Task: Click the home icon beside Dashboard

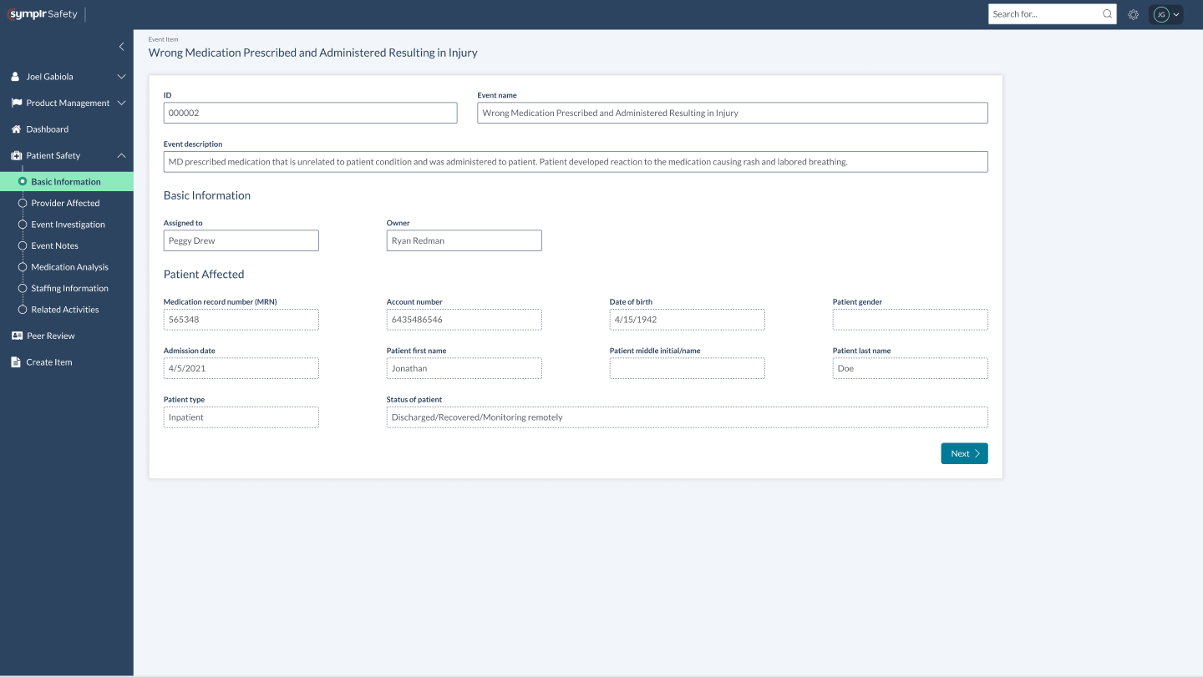Action: click(x=16, y=129)
